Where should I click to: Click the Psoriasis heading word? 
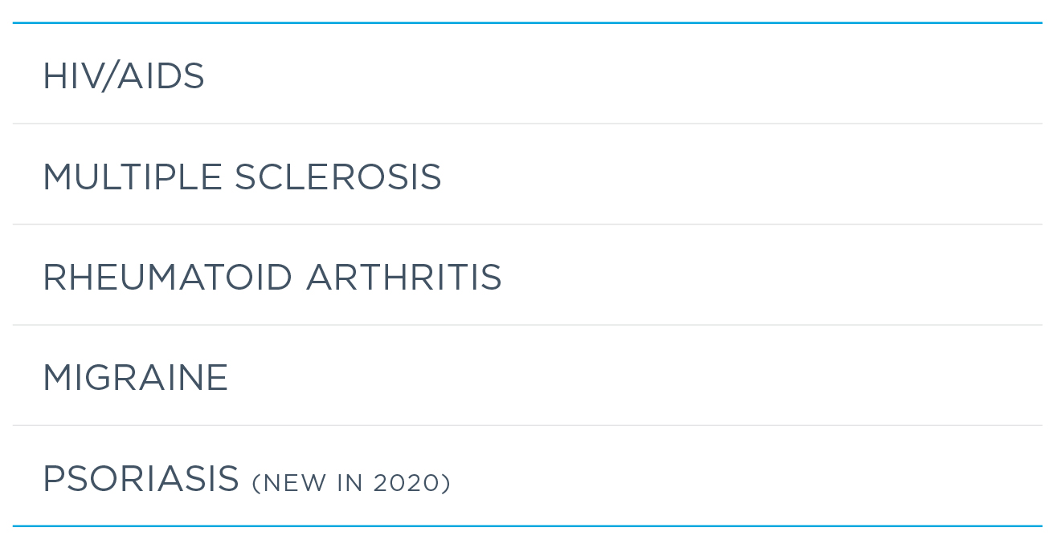point(141,479)
